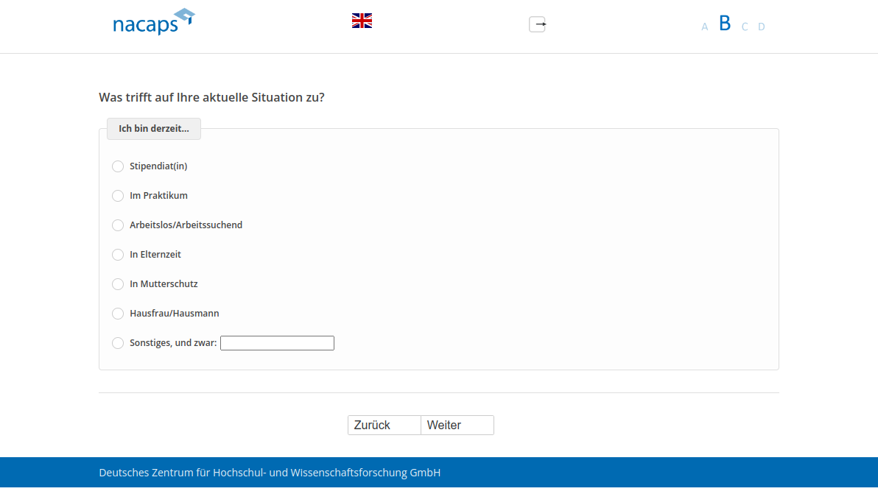Choose the Im Praktikum option
The width and height of the screenshot is (878, 494).
pyautogui.click(x=118, y=196)
